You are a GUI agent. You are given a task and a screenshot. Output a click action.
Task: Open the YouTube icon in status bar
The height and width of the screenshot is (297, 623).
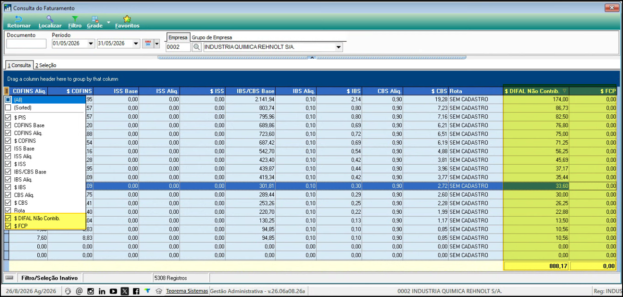(113, 291)
